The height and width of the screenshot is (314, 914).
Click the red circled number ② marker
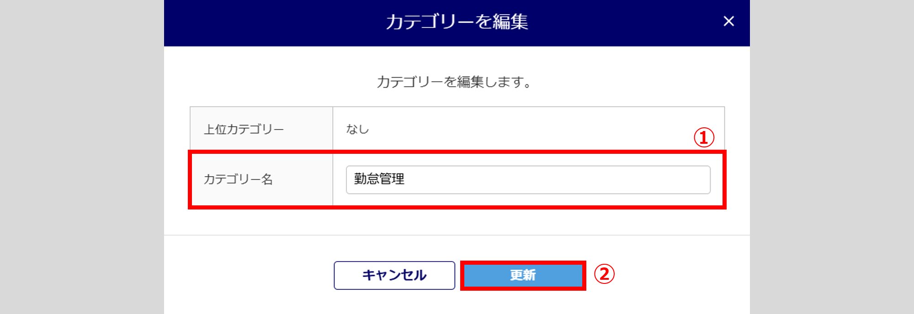[604, 274]
